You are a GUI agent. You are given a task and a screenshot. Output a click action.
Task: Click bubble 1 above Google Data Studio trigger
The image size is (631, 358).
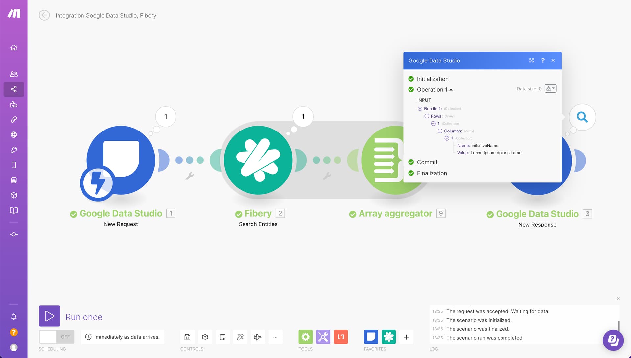166,117
